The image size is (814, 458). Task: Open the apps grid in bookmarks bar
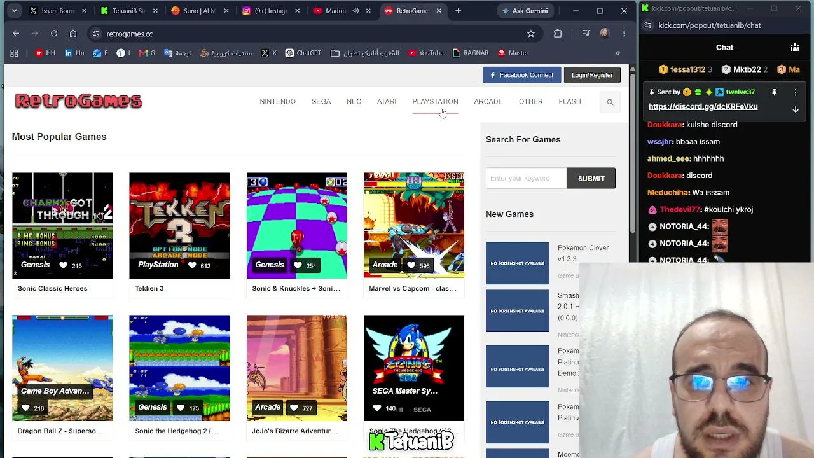pos(14,53)
